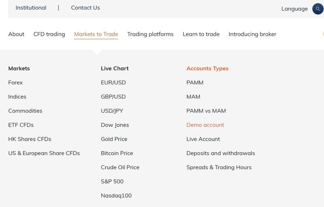
Task: Open the Trading platforms menu
Action: (150, 34)
